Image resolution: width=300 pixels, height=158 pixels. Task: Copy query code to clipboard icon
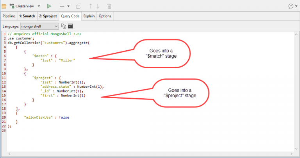pos(63,26)
